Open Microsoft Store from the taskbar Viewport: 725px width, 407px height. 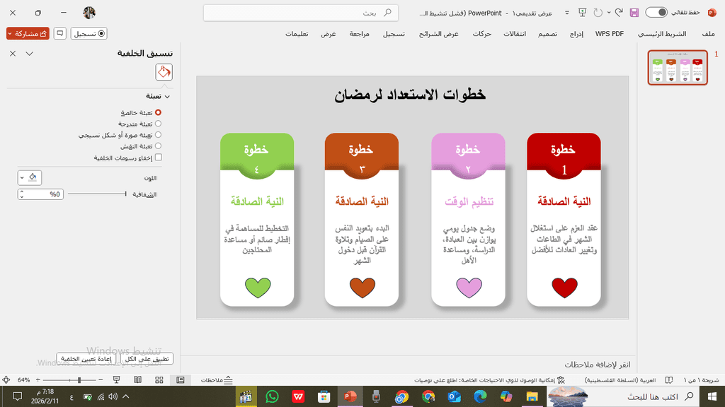(324, 396)
